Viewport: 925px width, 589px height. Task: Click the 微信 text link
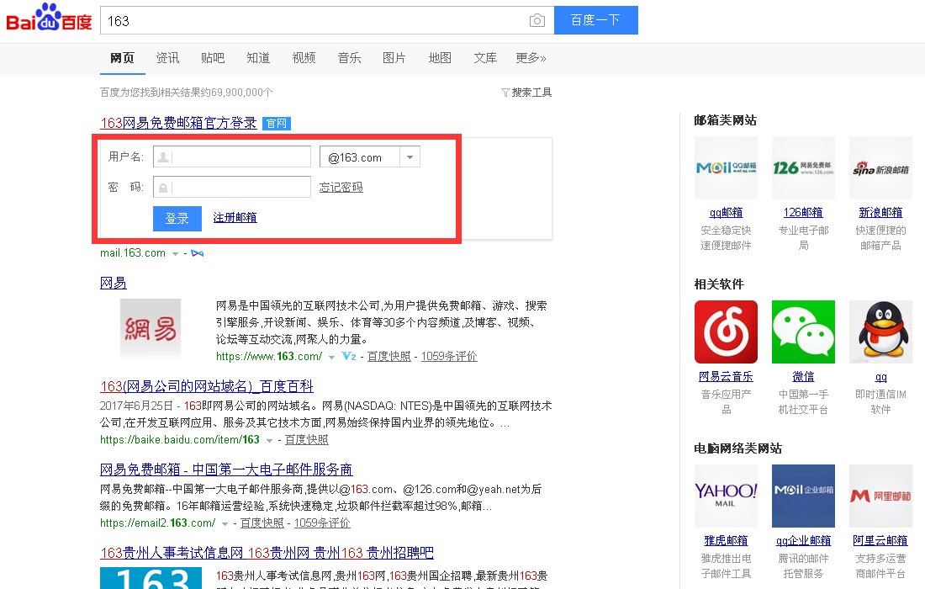[803, 376]
